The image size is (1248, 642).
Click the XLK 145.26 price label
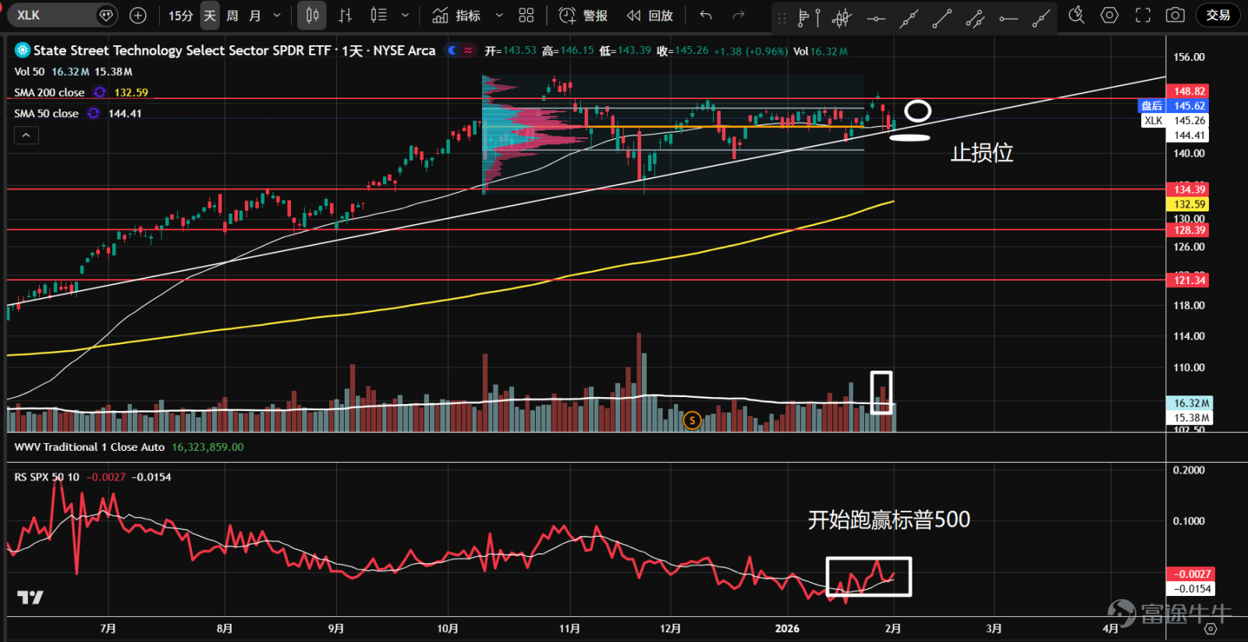point(1175,121)
